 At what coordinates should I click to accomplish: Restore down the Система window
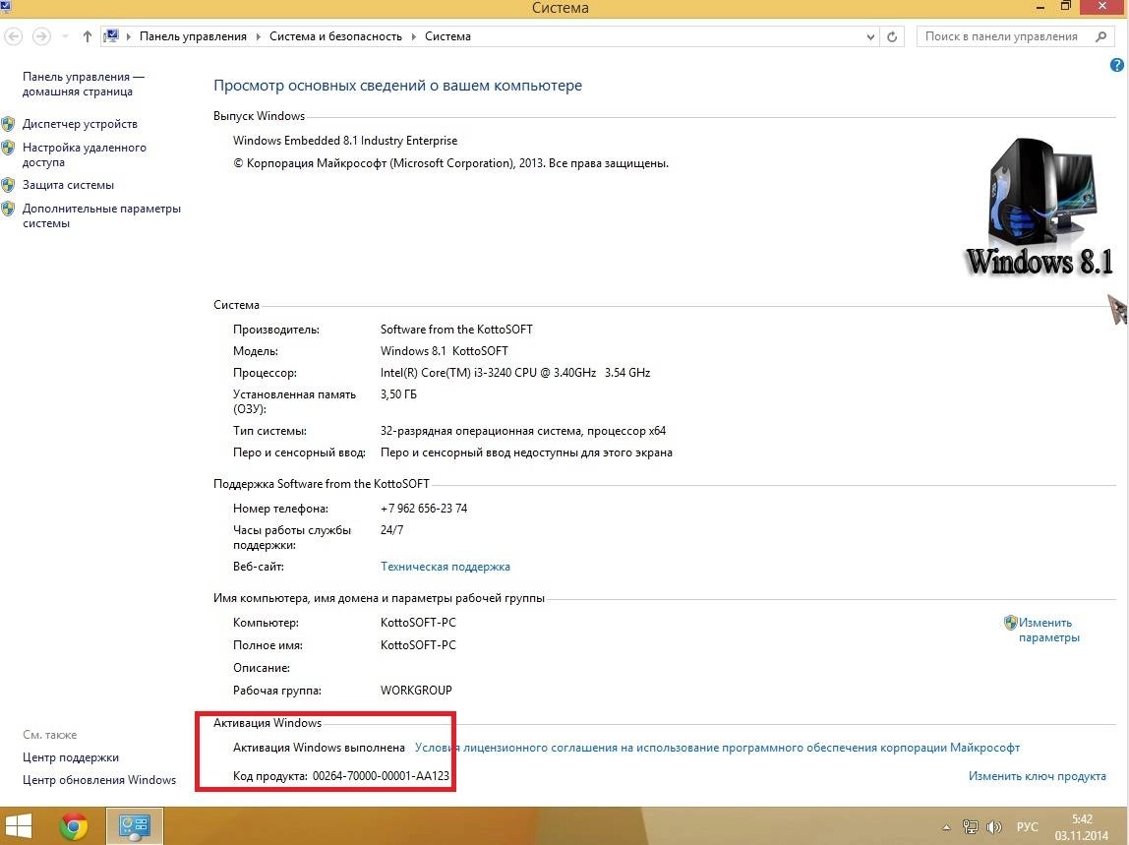point(1066,7)
